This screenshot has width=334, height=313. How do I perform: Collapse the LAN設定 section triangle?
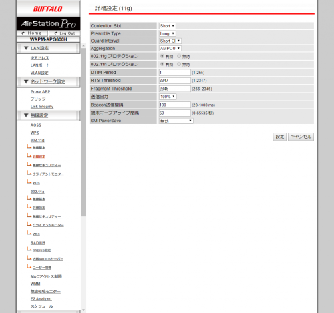point(26,48)
